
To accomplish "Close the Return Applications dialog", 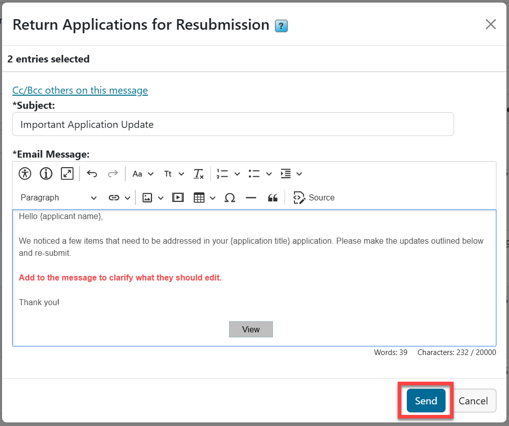I will tap(491, 24).
